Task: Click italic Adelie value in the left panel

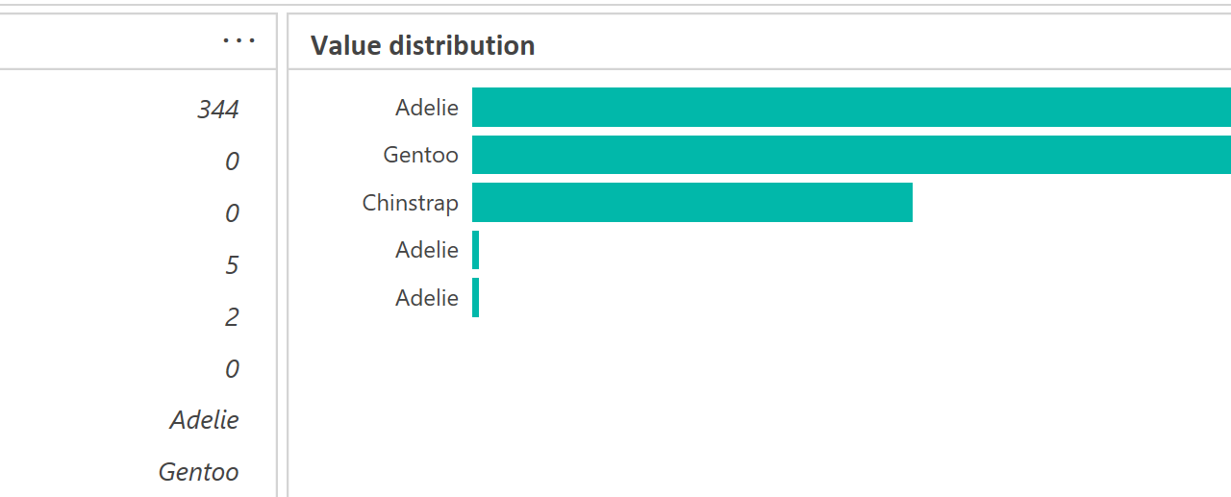Action: [x=204, y=420]
